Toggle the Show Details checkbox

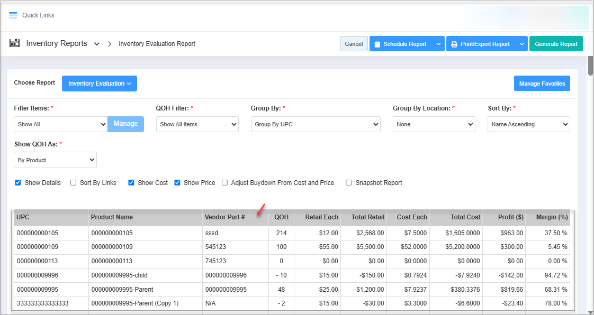click(18, 183)
